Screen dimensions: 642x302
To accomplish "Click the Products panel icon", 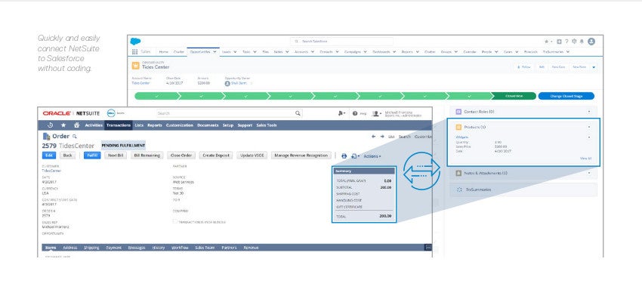I will click(458, 128).
